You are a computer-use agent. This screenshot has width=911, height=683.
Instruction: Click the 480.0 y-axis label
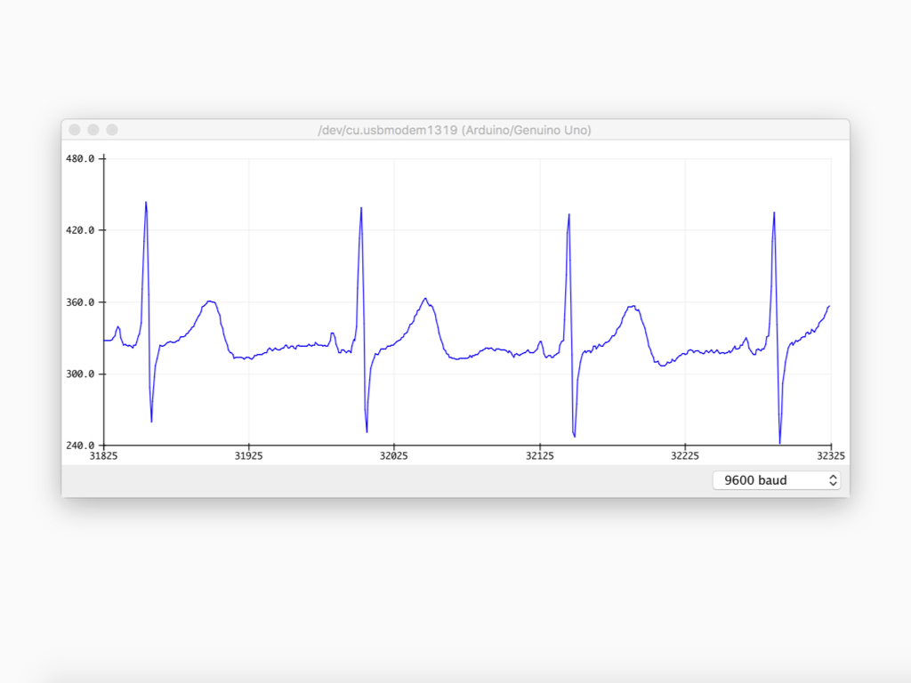[80, 158]
